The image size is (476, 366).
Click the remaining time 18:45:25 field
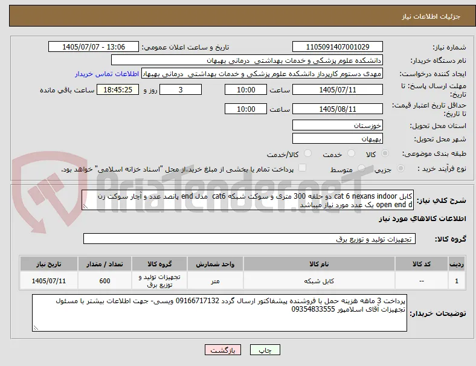pos(117,90)
